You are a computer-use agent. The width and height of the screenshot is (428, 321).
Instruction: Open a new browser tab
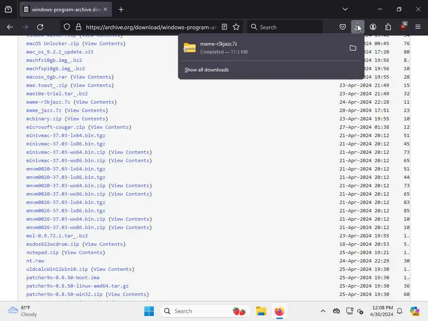coord(121,10)
